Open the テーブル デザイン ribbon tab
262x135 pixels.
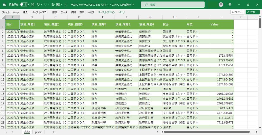pyautogui.click(x=107, y=12)
